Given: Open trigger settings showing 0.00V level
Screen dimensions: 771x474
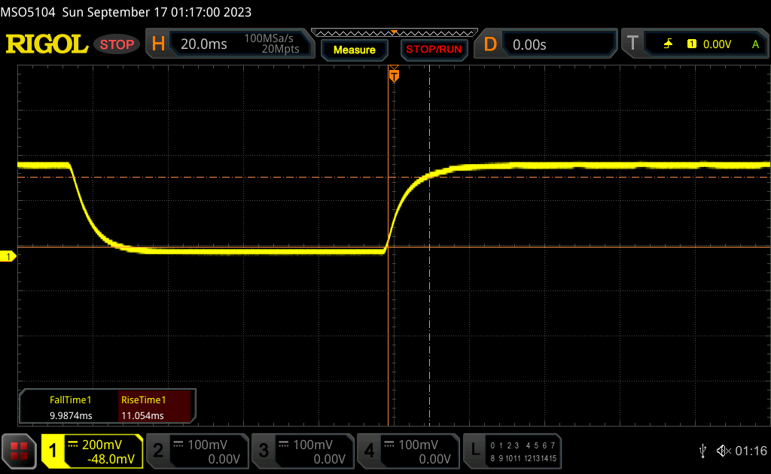Looking at the screenshot, I should 715,44.
